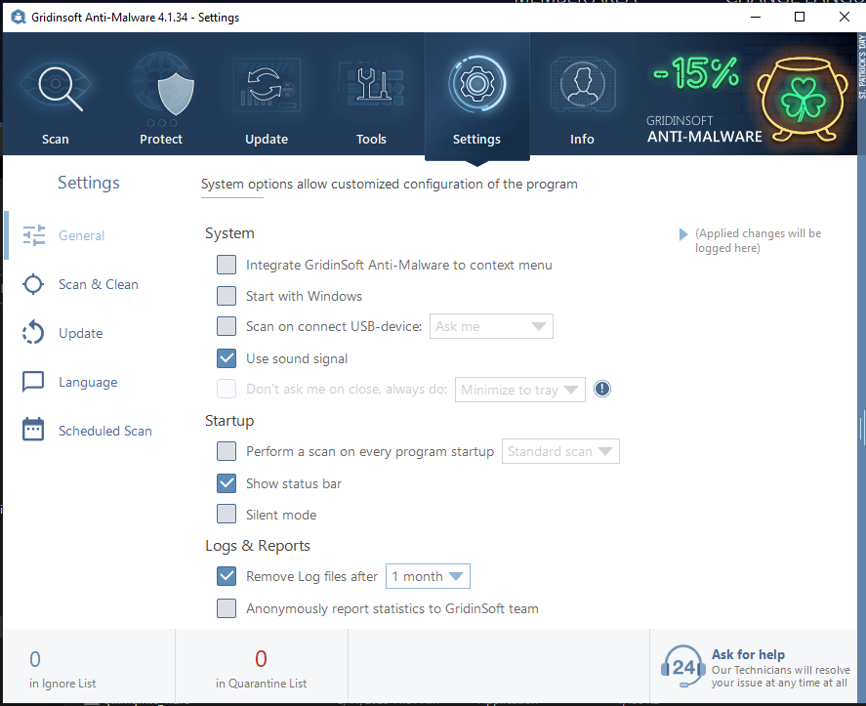Viewport: 866px width, 706px height.
Task: Open the 1 month log retention dropdown
Action: (x=428, y=576)
